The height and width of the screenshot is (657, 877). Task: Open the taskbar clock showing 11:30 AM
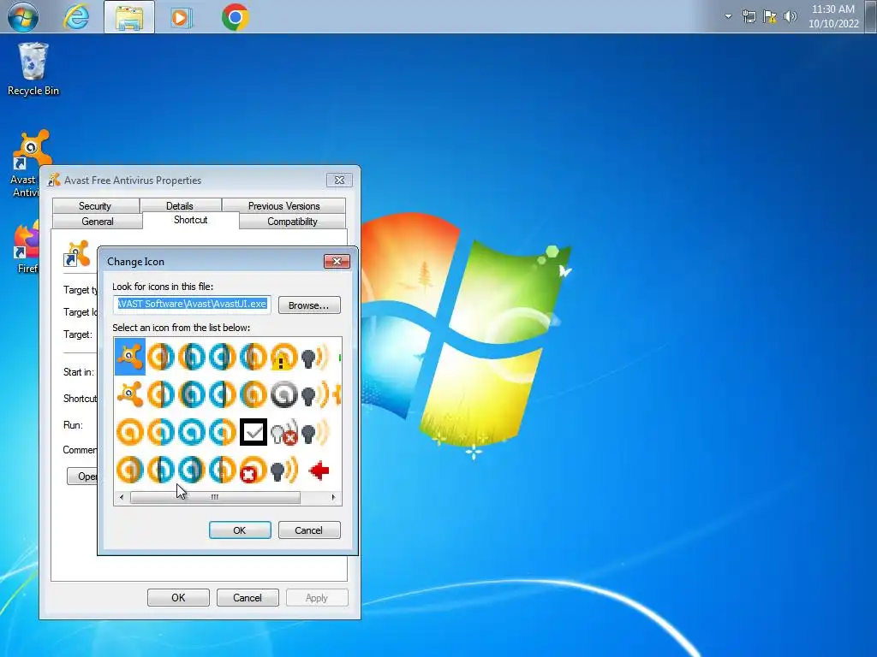point(833,16)
